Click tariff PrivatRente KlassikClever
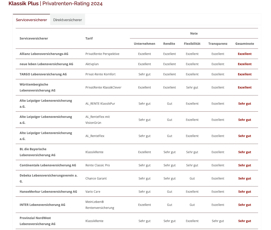 tap(103, 88)
